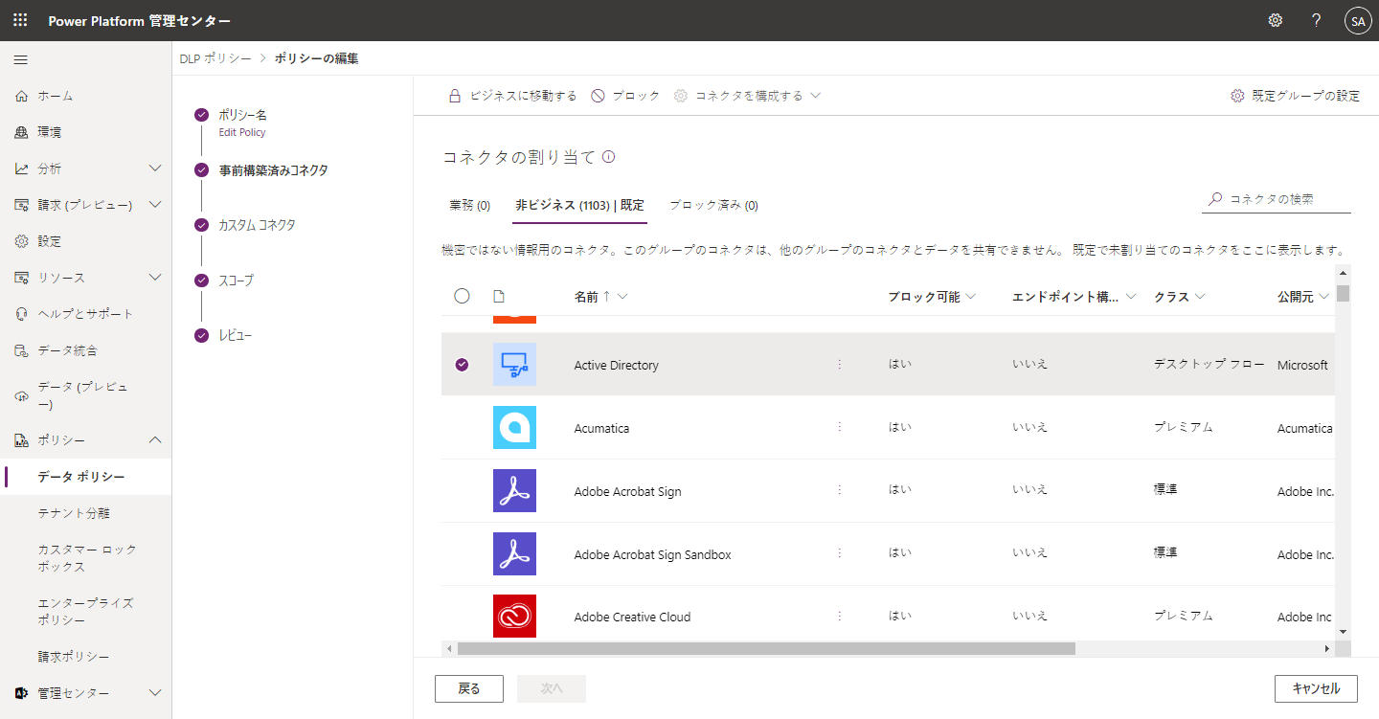Viewport: 1379px width, 719px height.
Task: Click the info icon beside コネクタの割り当て
Action: tap(608, 157)
